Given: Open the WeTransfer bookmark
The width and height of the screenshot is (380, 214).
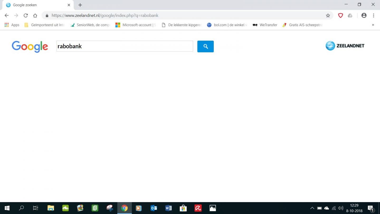Looking at the screenshot, I should coord(265,25).
